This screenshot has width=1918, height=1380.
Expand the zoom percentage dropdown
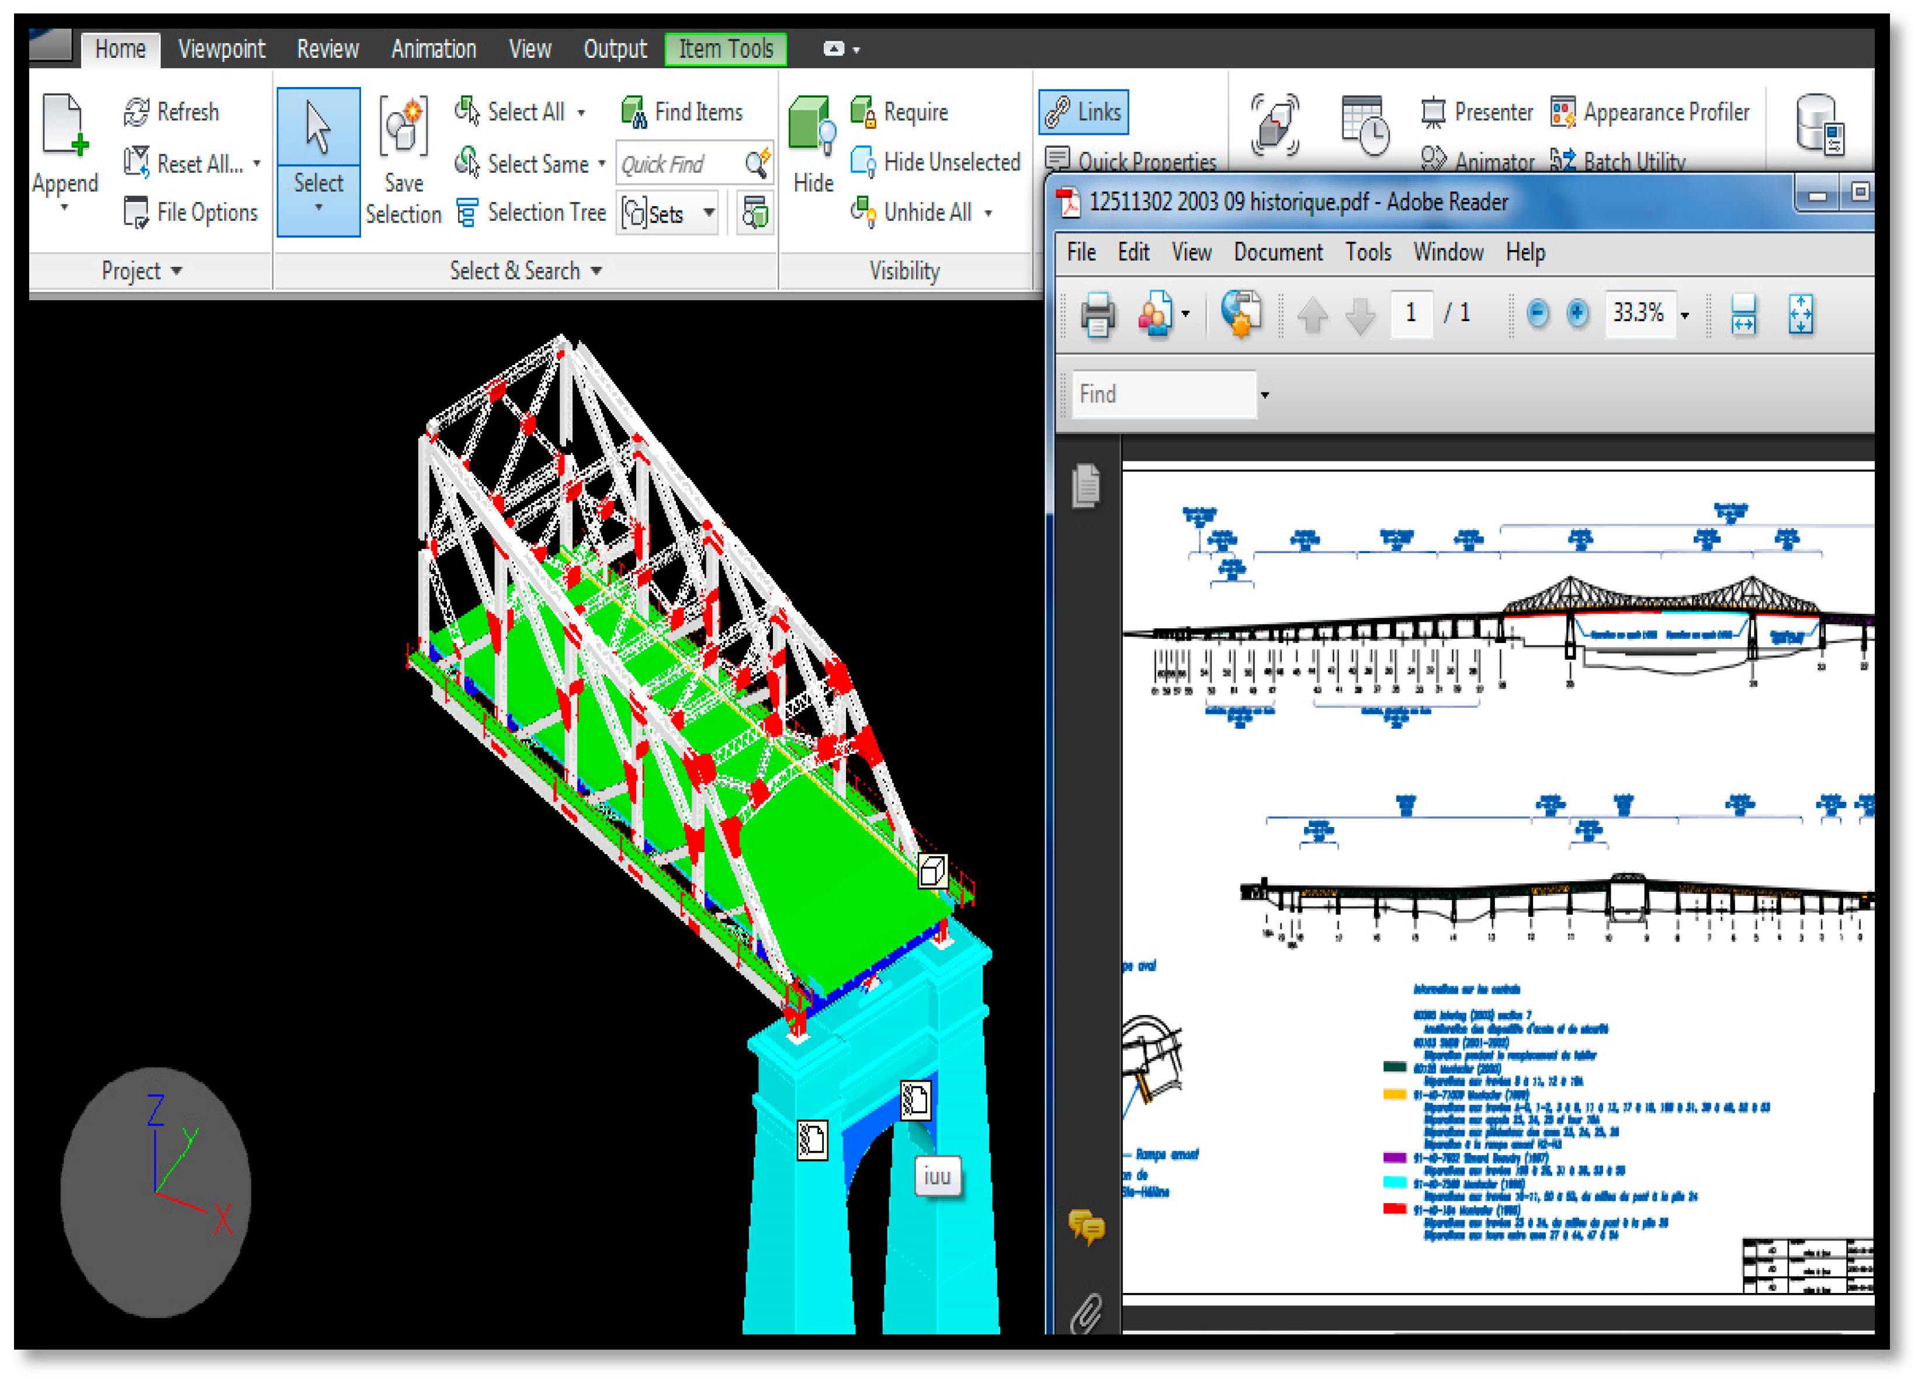1684,315
